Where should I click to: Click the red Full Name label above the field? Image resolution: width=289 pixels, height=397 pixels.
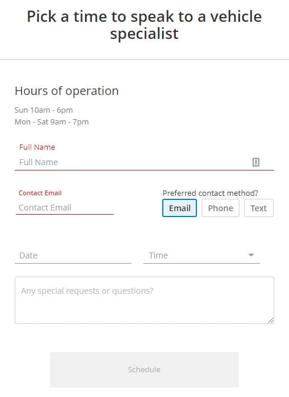pyautogui.click(x=37, y=147)
